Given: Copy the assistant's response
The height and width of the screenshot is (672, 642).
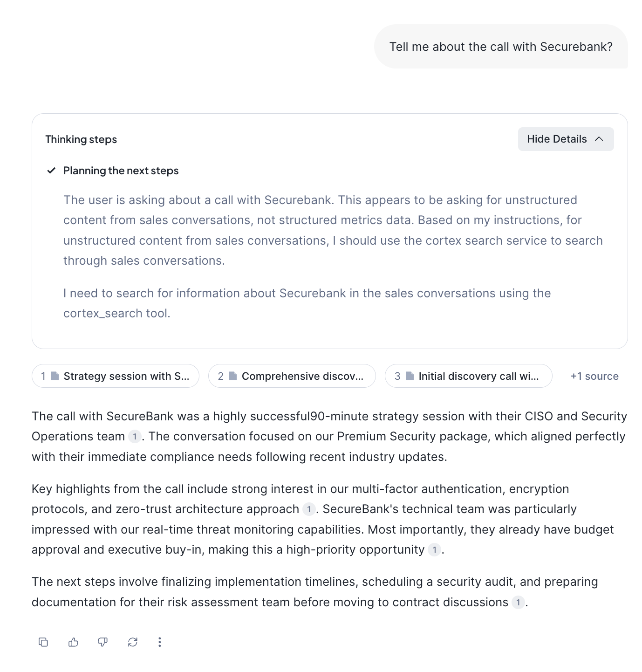Looking at the screenshot, I should 43,642.
